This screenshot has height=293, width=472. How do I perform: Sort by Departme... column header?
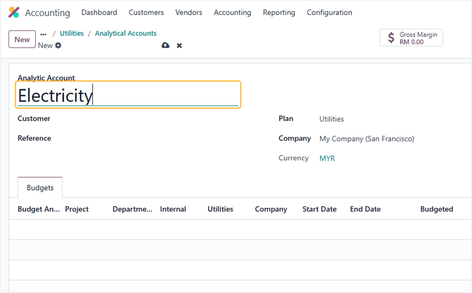point(133,209)
